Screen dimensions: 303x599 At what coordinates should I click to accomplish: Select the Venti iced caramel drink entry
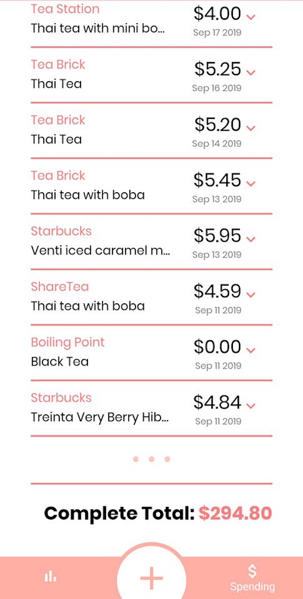pyautogui.click(x=100, y=250)
